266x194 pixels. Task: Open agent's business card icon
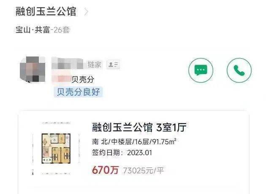pos(113,65)
